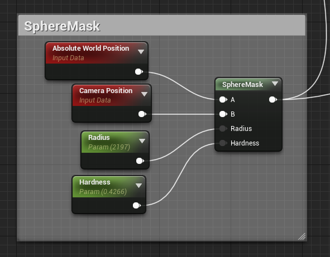Expand the Absolute World Position node arrow
This screenshot has width=330, height=257.
point(141,52)
